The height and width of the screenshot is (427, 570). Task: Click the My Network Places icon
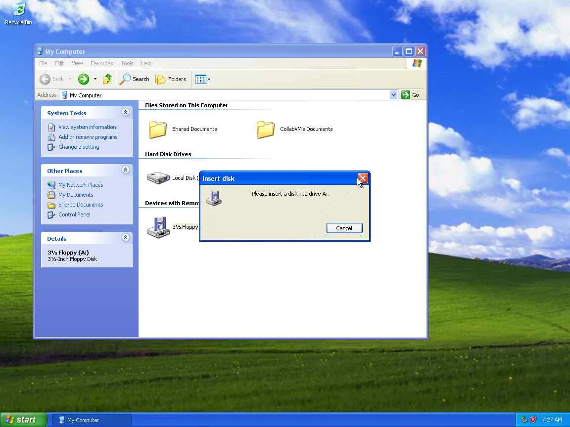[x=51, y=185]
